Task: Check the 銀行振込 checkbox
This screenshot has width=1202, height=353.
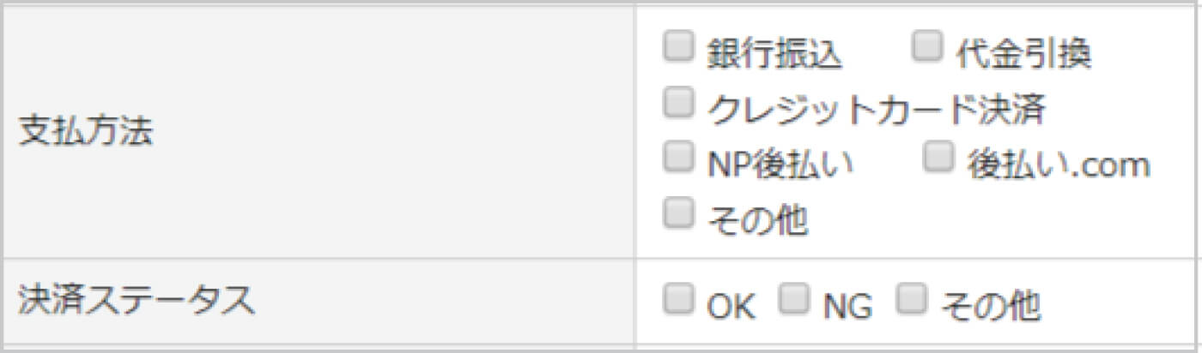Action: pos(677,48)
